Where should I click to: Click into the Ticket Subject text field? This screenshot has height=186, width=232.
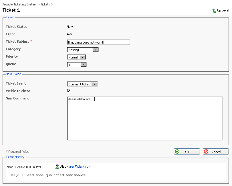click(98, 42)
